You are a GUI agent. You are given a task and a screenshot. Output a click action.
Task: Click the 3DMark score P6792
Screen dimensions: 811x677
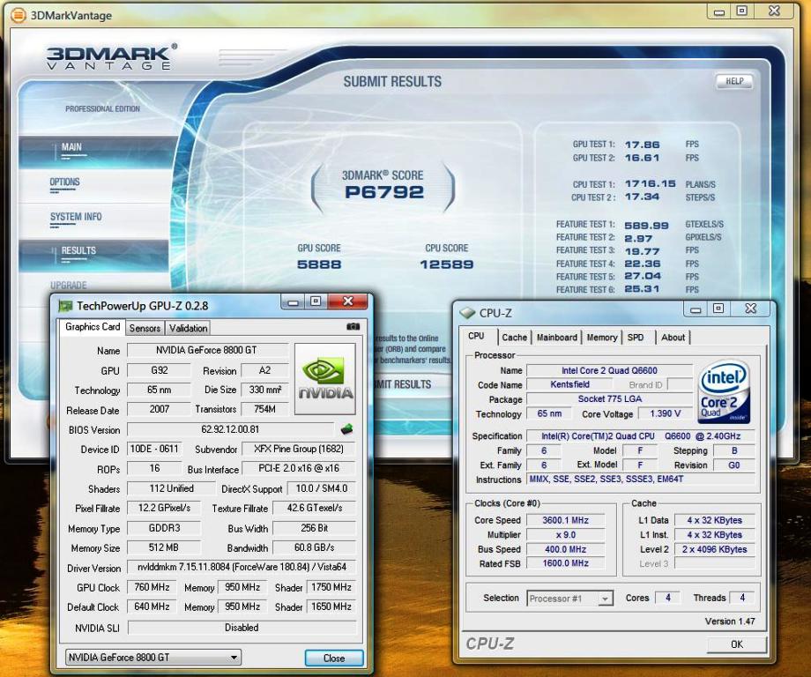[384, 192]
